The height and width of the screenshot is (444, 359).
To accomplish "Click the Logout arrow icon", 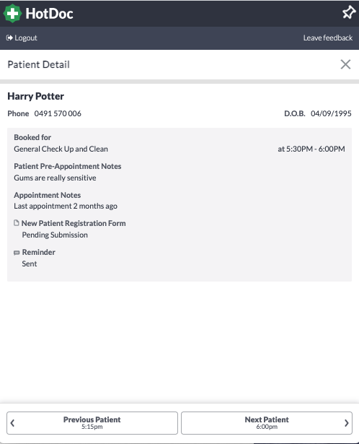I will click(9, 38).
